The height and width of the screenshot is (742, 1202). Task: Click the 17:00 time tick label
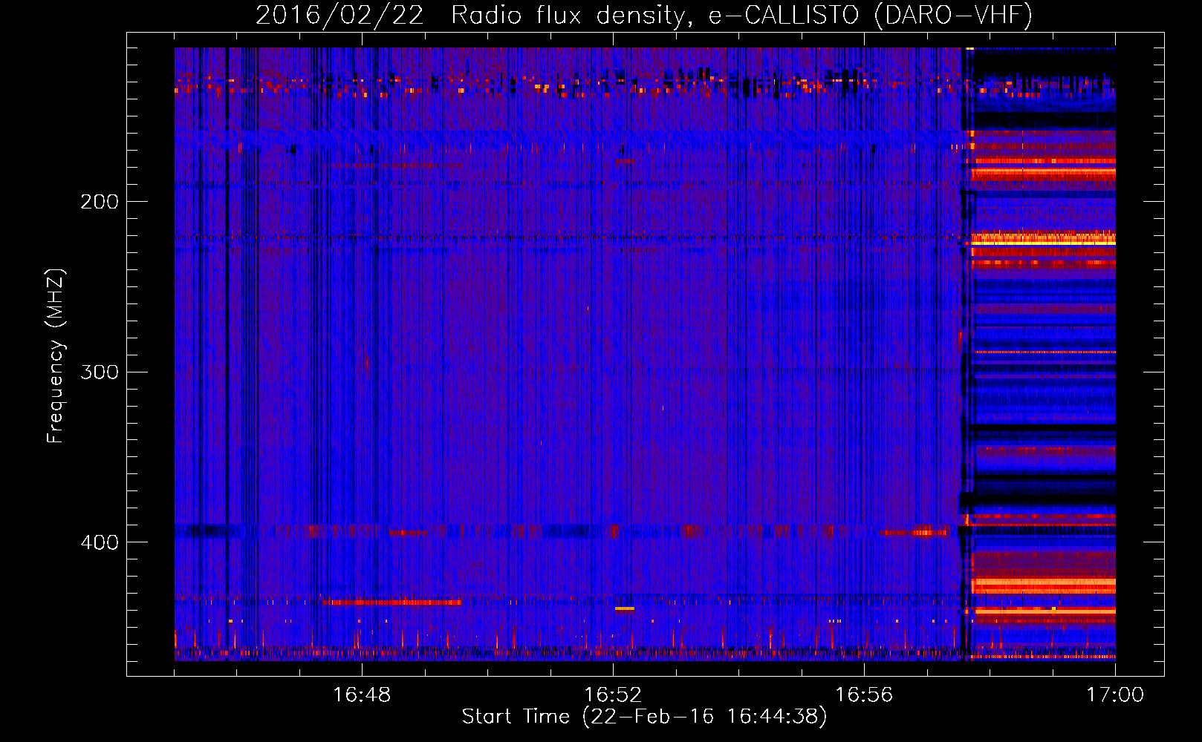[x=1115, y=695]
